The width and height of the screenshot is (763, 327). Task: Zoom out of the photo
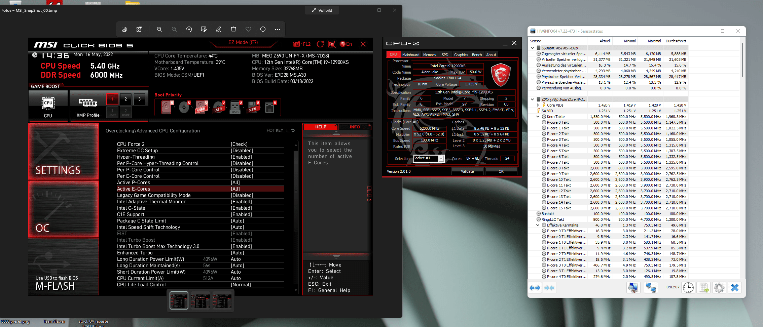pyautogui.click(x=174, y=29)
